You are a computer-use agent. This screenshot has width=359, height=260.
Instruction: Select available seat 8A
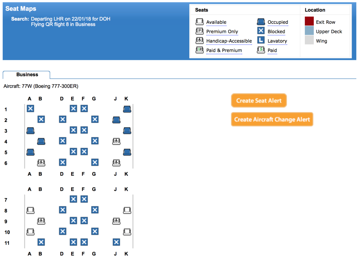click(30, 211)
